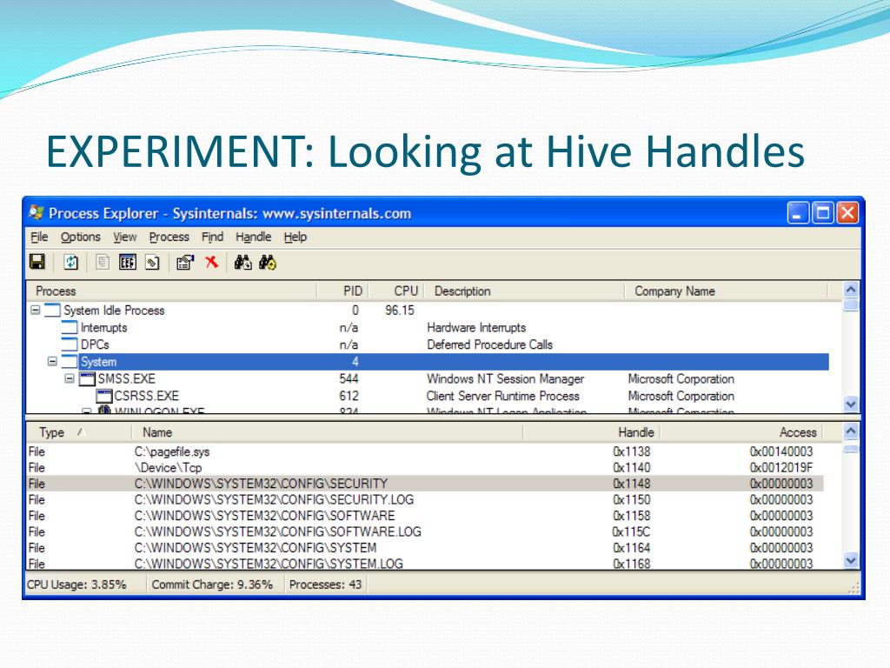This screenshot has width=890, height=668.
Task: Sort by the PID column header
Action: (x=342, y=291)
